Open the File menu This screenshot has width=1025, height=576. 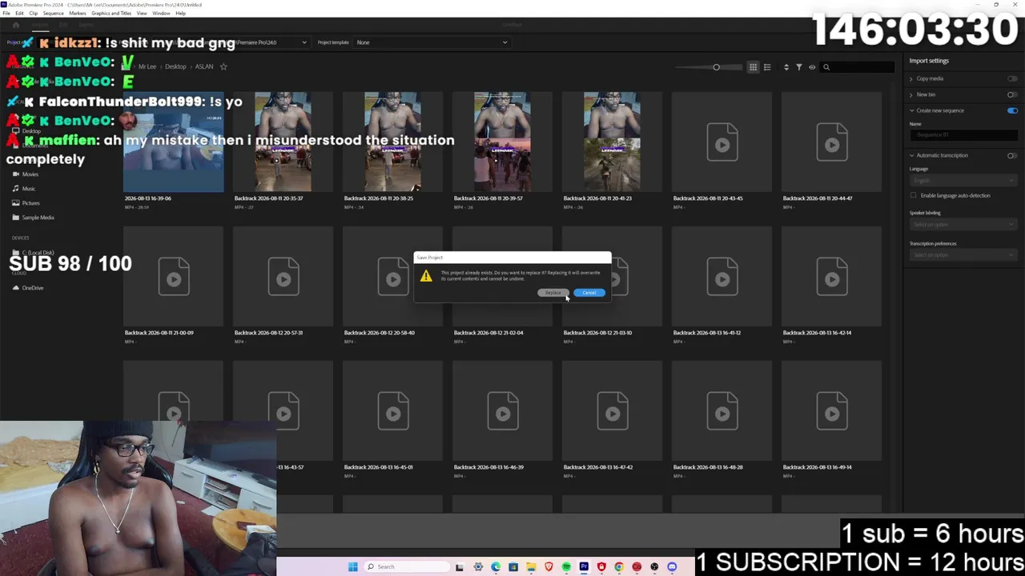click(x=7, y=14)
